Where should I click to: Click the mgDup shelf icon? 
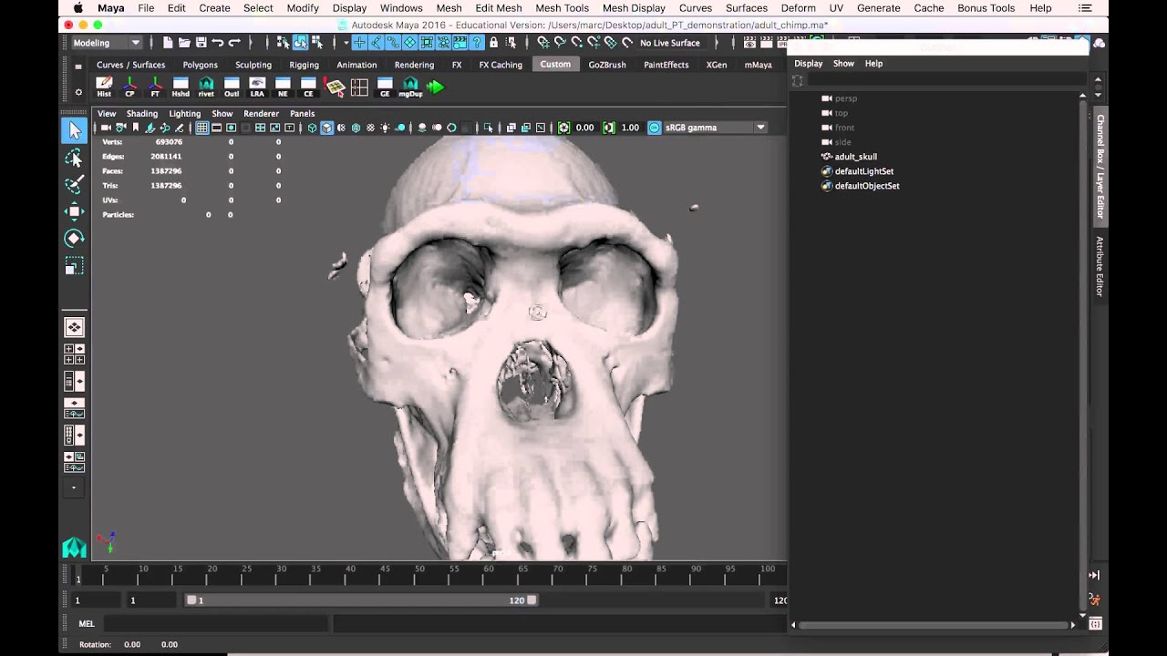[410, 87]
